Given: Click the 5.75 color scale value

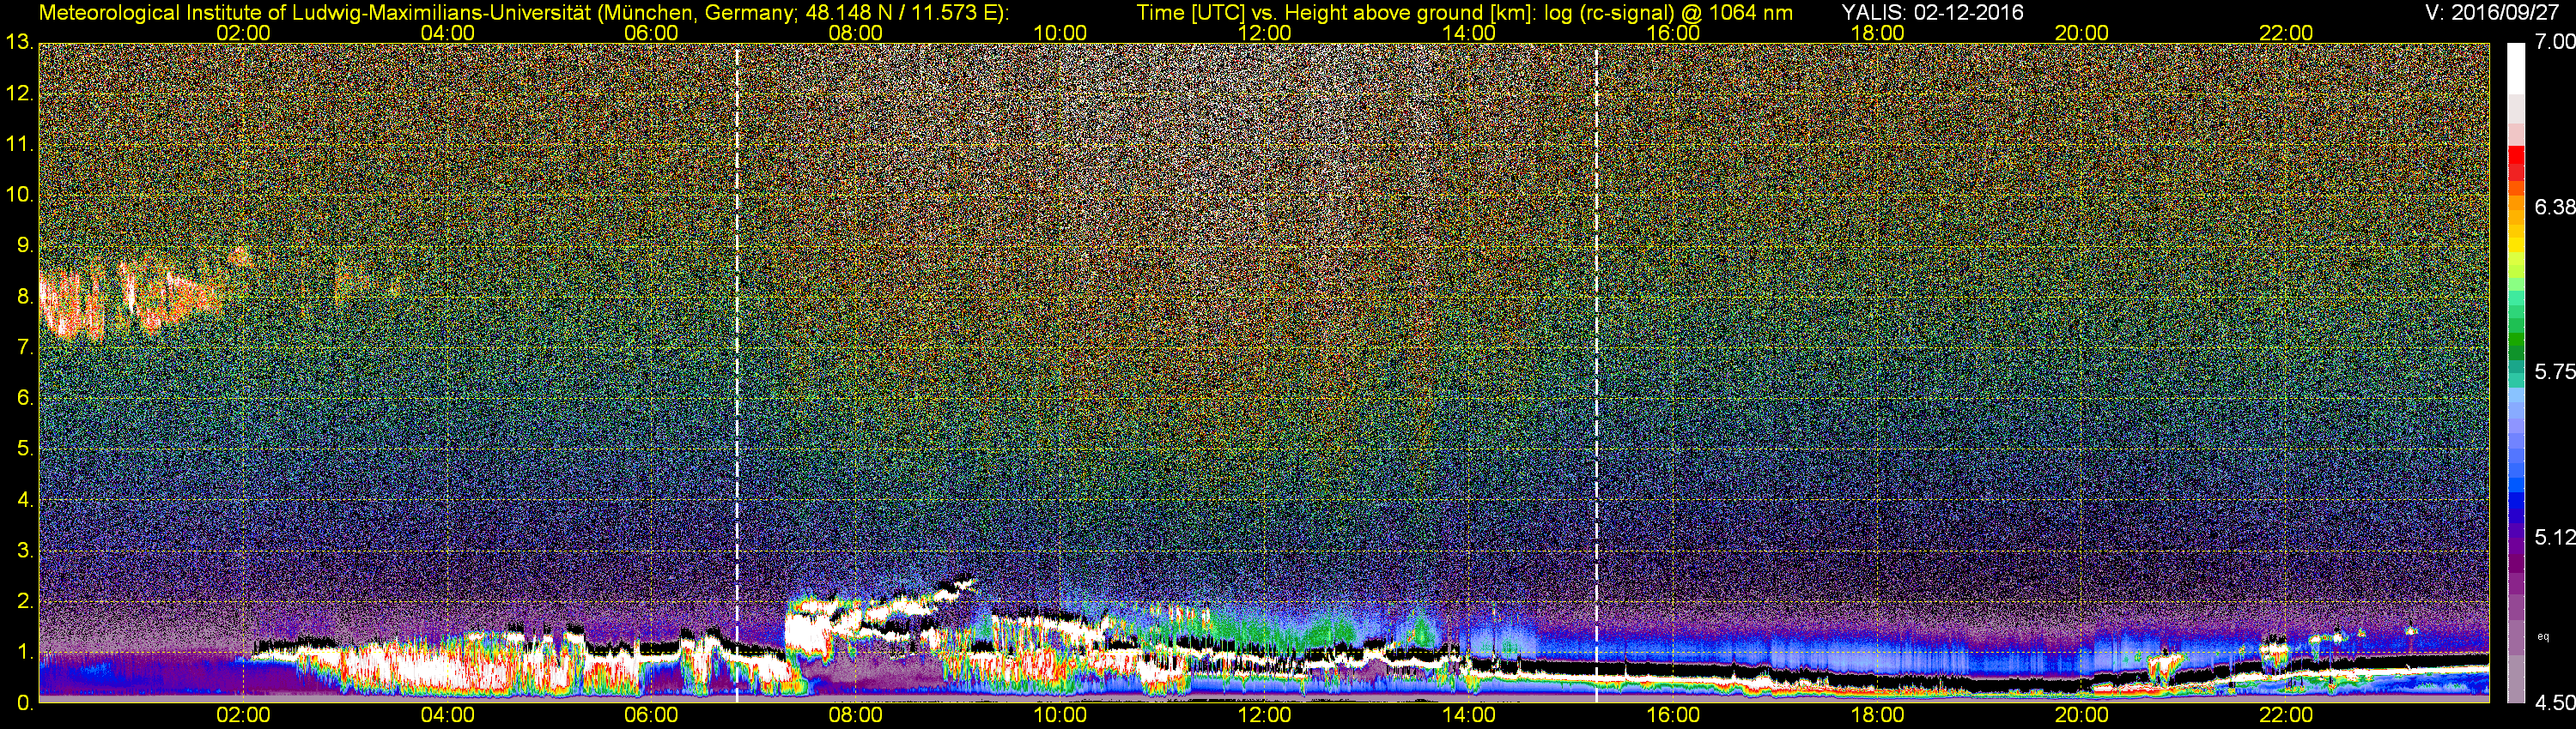Looking at the screenshot, I should coord(2555,371).
